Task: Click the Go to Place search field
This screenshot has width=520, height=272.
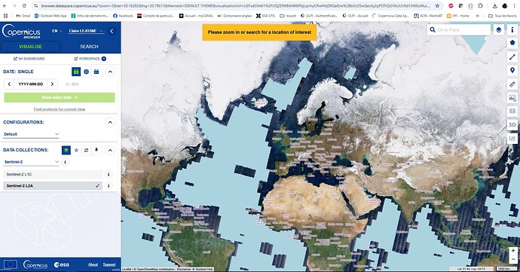Action: (x=462, y=30)
